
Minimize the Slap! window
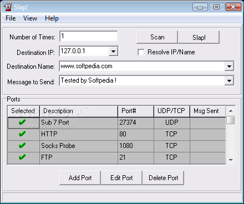(x=200, y=7)
